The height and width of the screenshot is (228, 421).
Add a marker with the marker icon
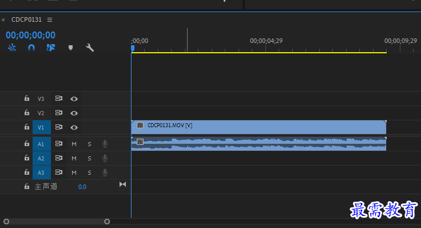point(70,48)
